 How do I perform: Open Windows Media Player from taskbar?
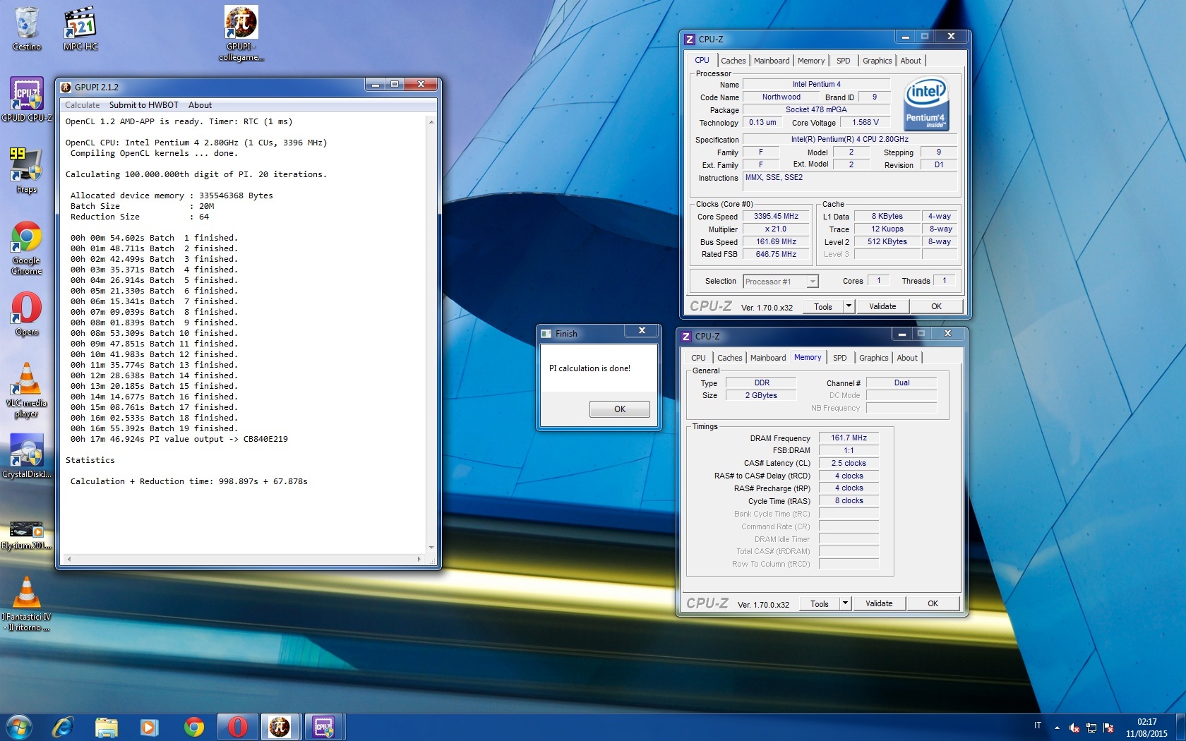(149, 727)
